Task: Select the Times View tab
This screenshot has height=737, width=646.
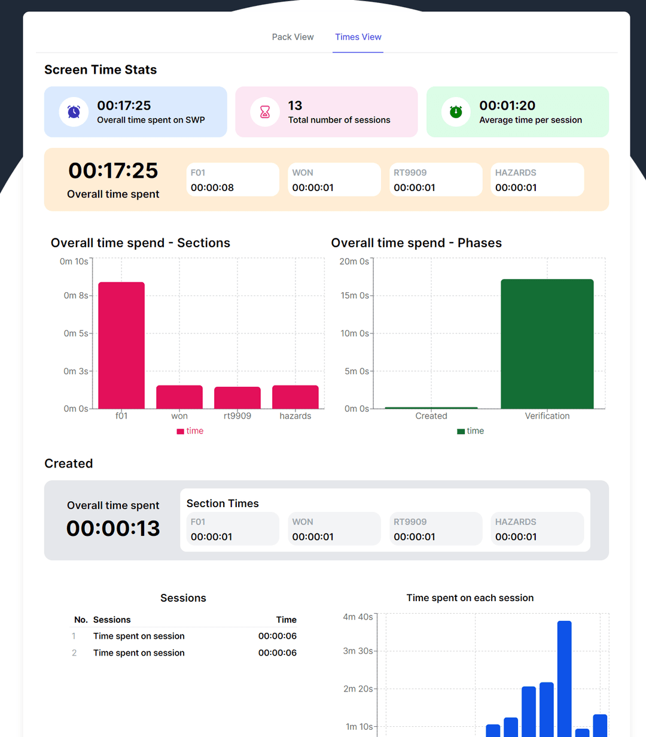Action: (358, 37)
